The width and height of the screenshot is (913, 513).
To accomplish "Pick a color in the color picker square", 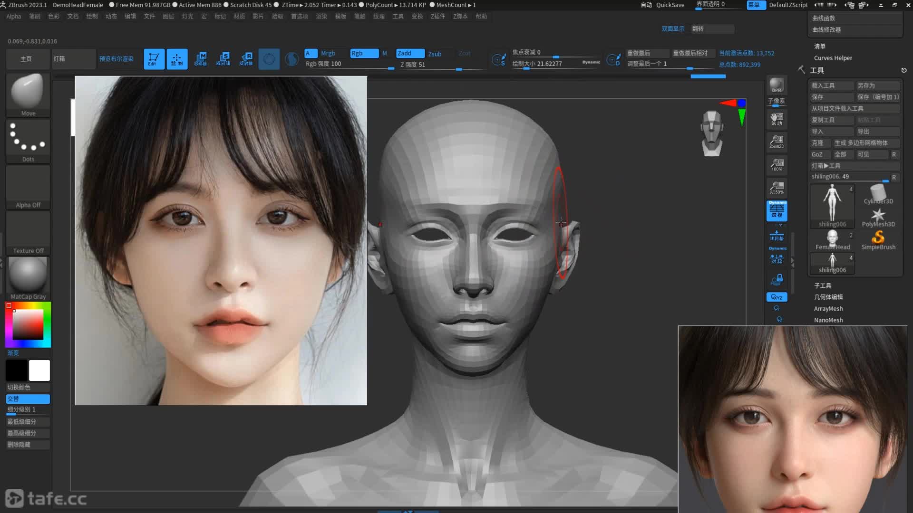I will click(x=28, y=324).
